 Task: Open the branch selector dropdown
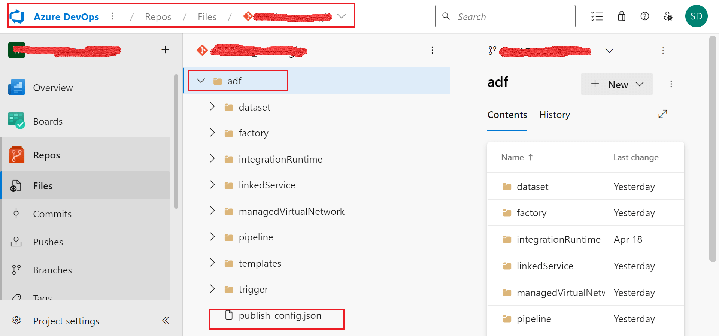[609, 51]
